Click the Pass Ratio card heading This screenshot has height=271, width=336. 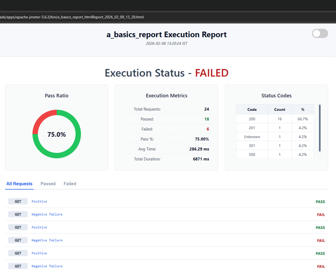tap(56, 95)
